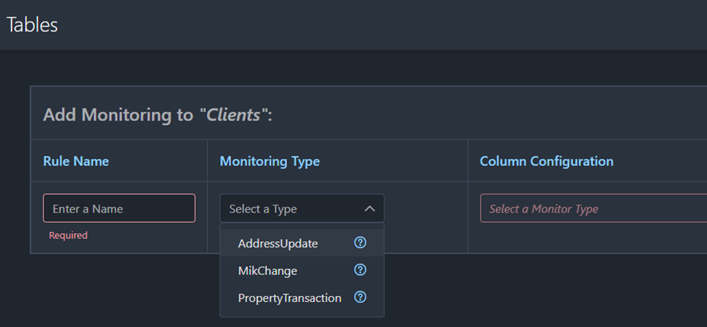Click the Select a Type combo box
Image resolution: width=707 pixels, height=327 pixels.
tap(293, 208)
